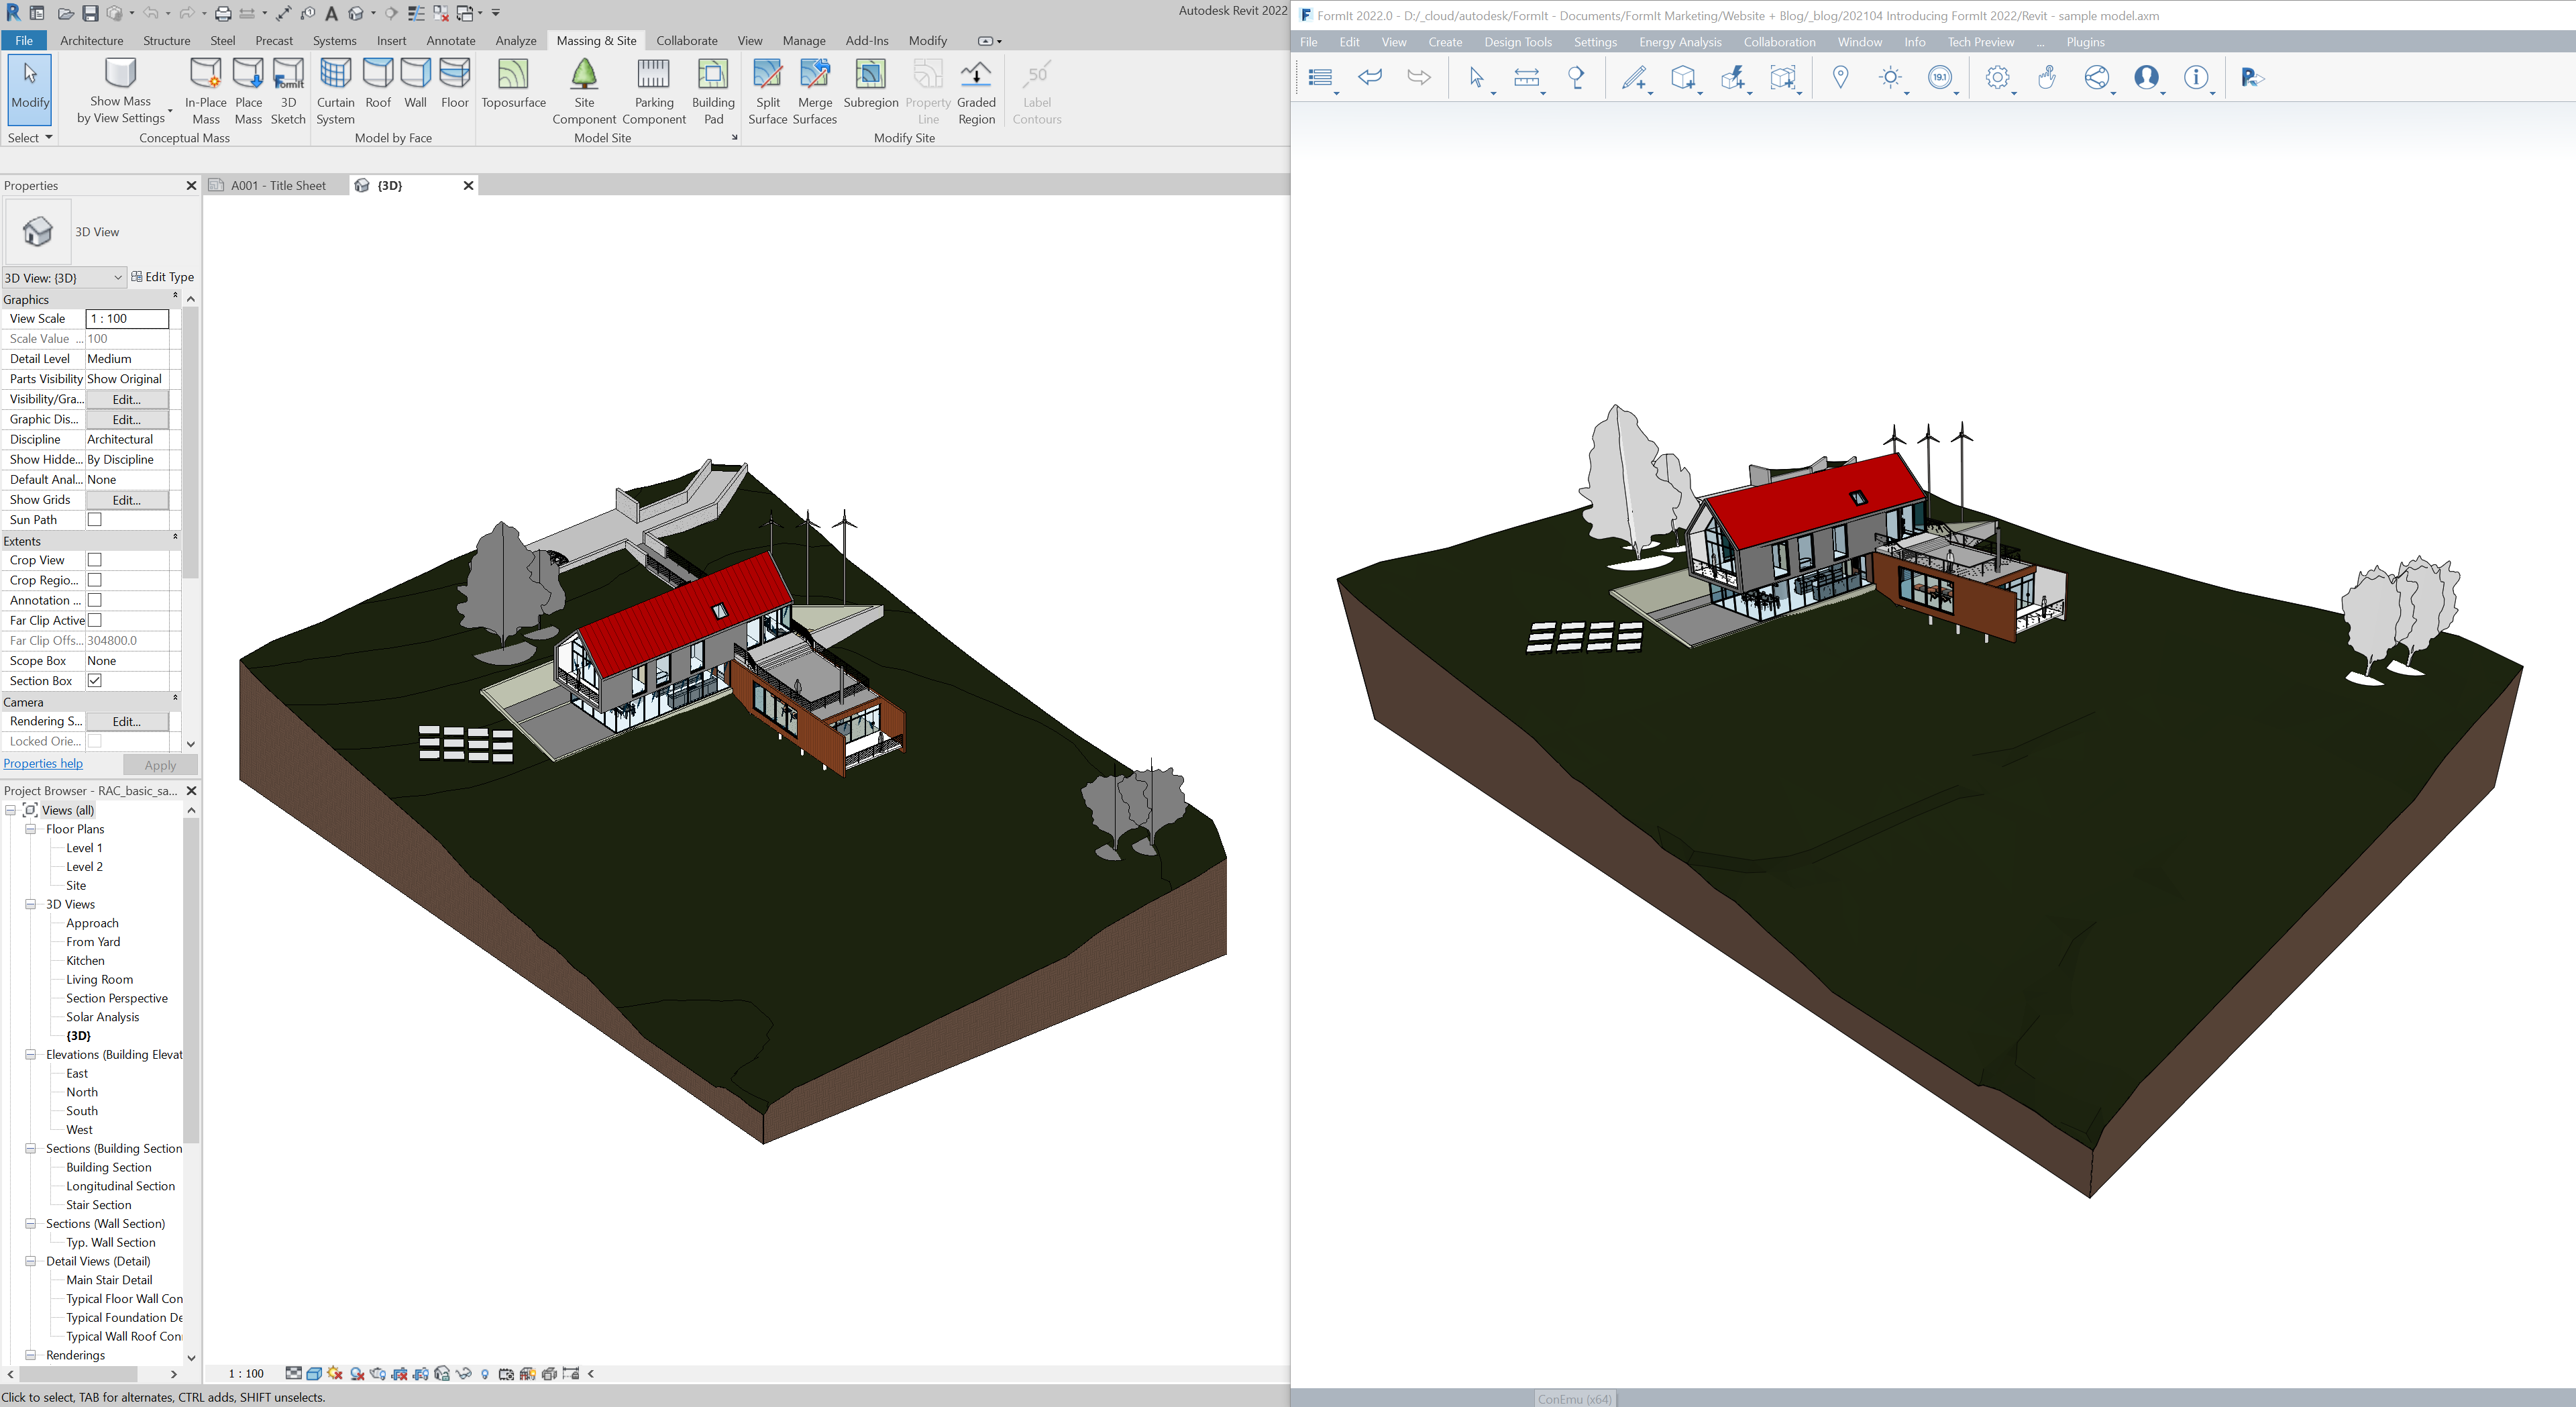2576x1407 pixels.
Task: Click the Text 'A' icon in quick access toolbar
Action: point(331,13)
